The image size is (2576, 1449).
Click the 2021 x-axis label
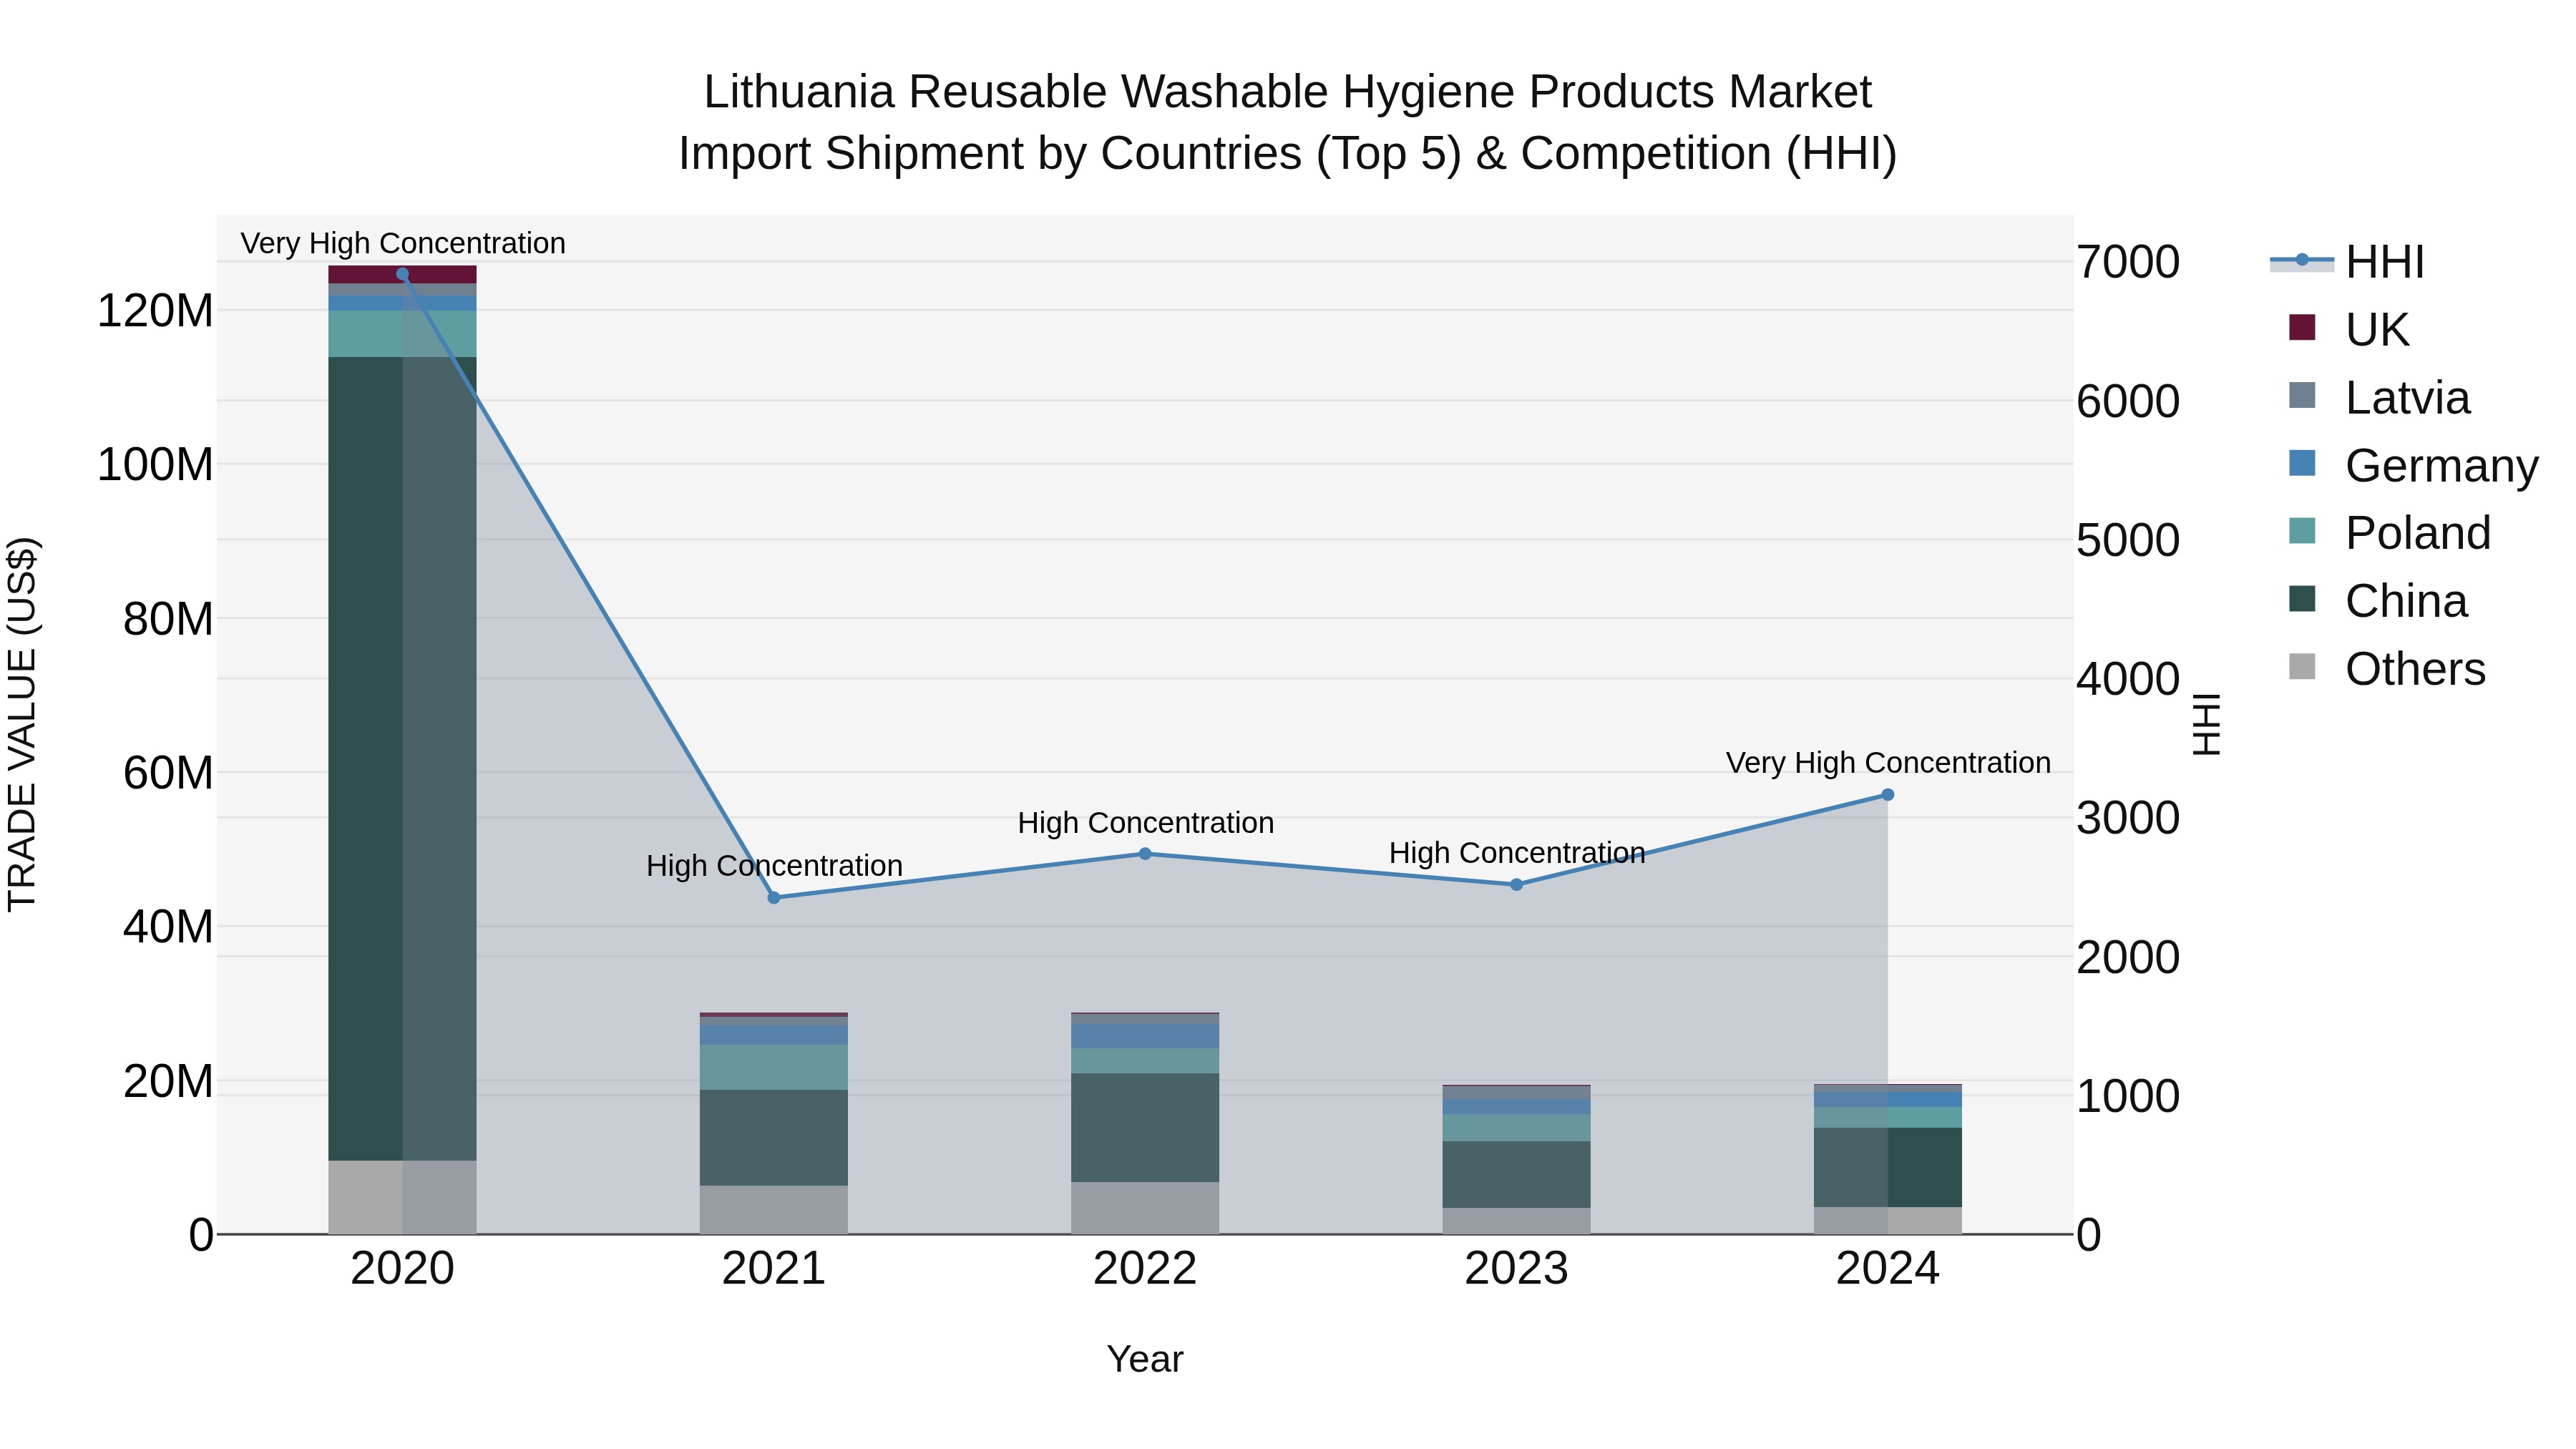coord(774,1269)
